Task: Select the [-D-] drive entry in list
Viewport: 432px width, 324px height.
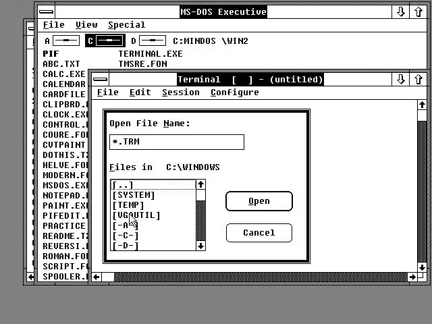Action: [153, 246]
